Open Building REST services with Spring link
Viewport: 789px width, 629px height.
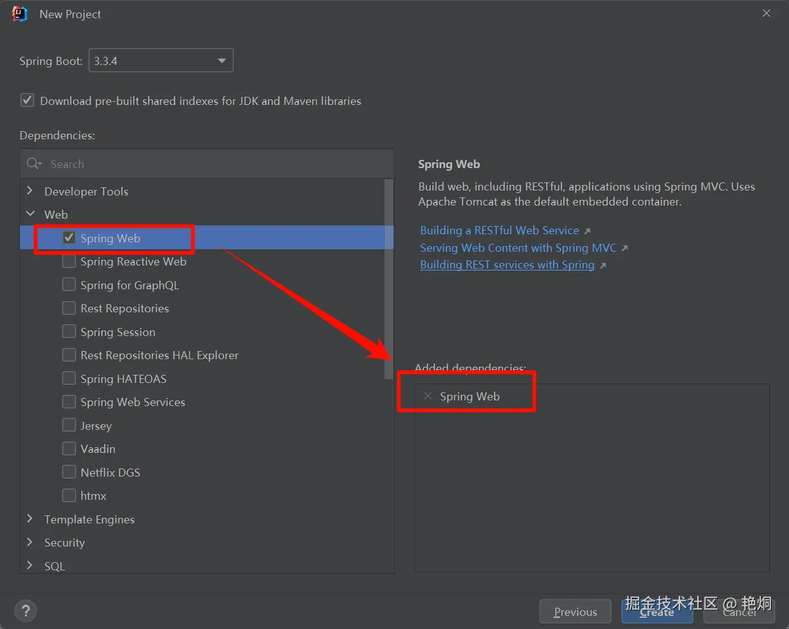[507, 265]
